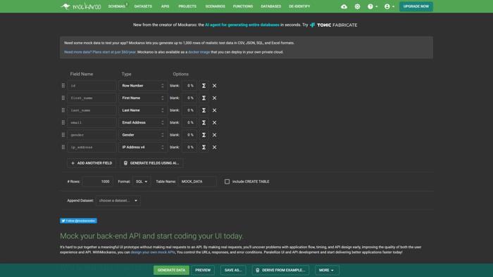
Task: Expand the MORE menu in bottom bar
Action: click(327, 270)
